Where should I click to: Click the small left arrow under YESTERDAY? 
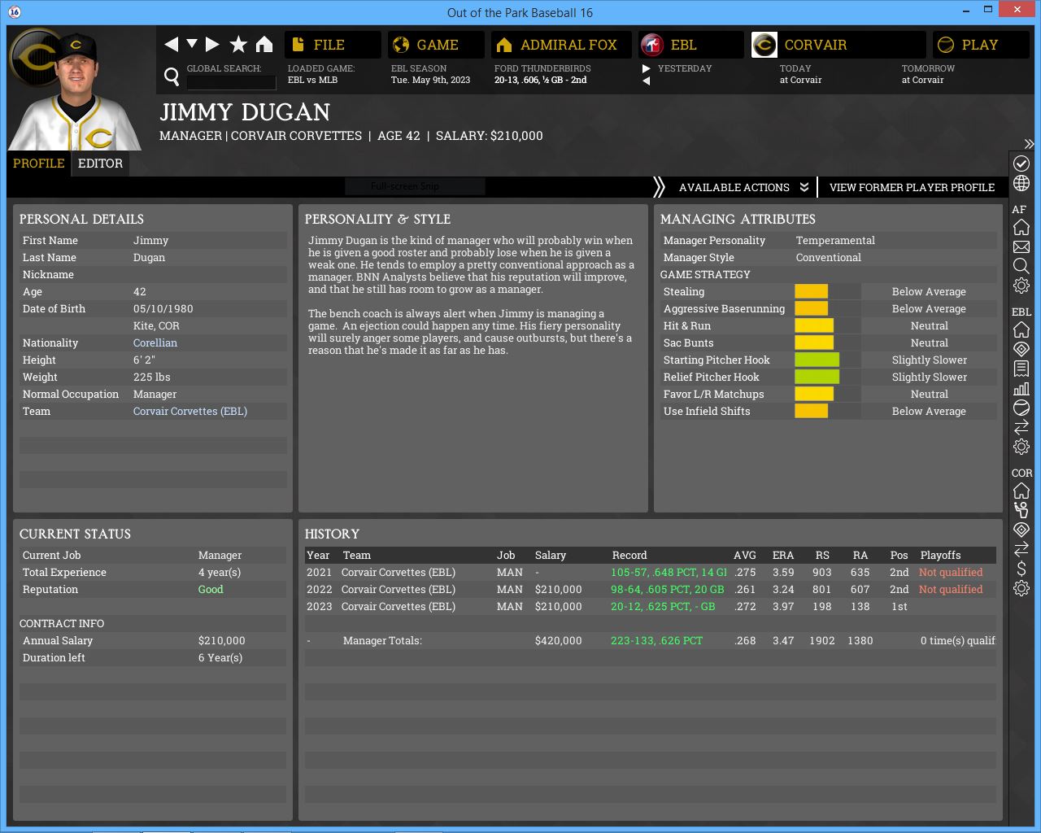pos(647,81)
